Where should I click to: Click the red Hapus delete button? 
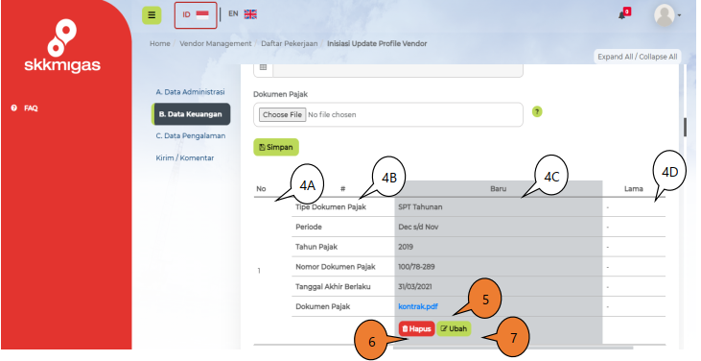pos(416,328)
